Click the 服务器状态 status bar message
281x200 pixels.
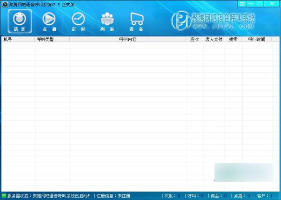click(48, 196)
